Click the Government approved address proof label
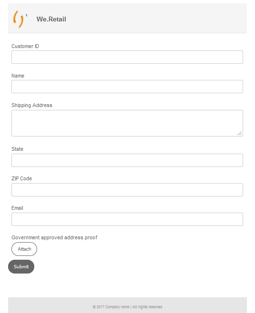The height and width of the screenshot is (313, 255). click(54, 237)
